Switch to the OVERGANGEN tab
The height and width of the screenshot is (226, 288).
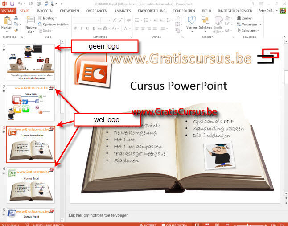pyautogui.click(x=97, y=11)
